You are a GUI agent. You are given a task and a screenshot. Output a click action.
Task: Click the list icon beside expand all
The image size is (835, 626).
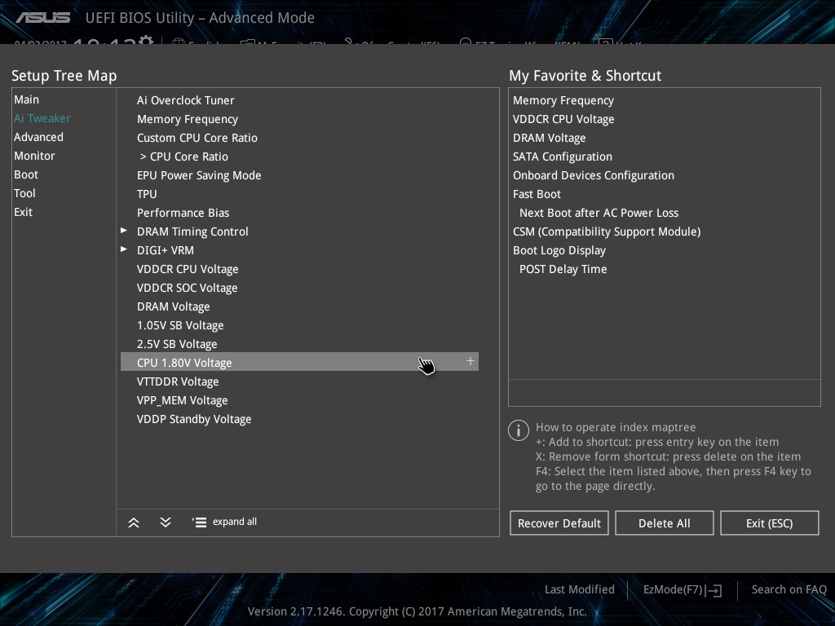pos(199,522)
